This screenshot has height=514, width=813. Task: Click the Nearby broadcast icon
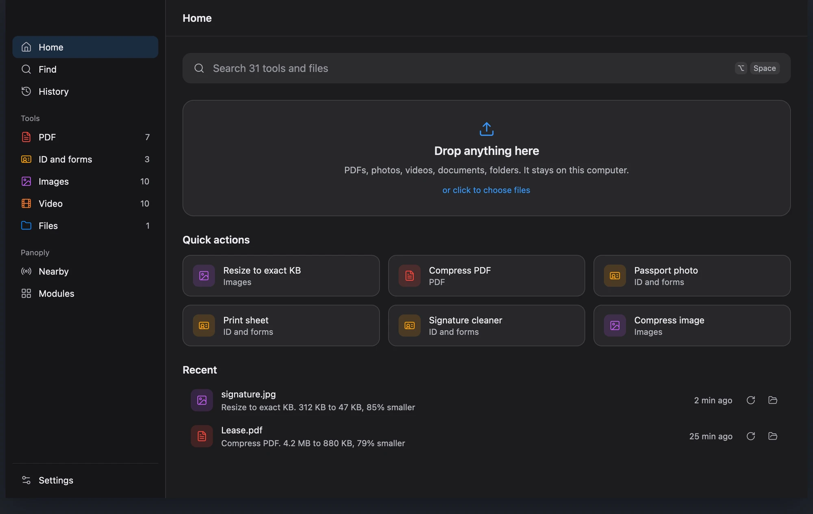tap(26, 271)
